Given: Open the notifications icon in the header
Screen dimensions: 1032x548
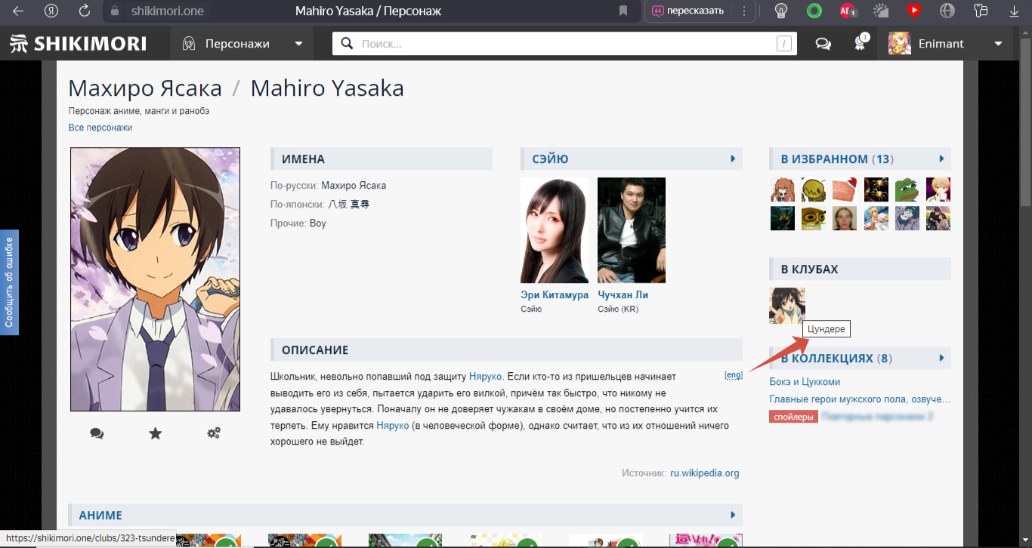Looking at the screenshot, I should pos(860,44).
